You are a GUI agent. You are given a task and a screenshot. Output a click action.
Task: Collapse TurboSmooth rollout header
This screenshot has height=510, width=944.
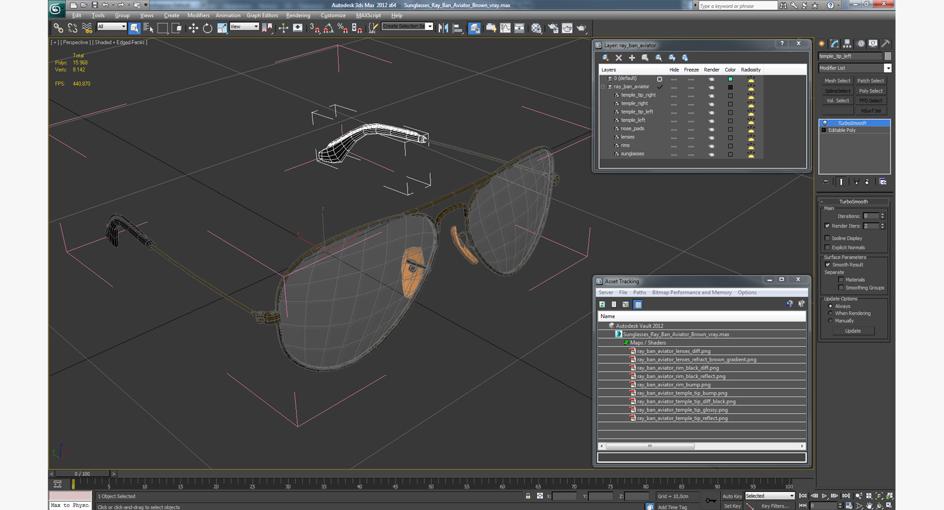coord(854,201)
